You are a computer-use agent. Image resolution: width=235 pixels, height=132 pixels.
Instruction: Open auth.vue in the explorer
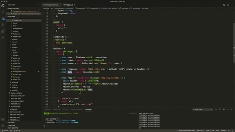[16, 61]
